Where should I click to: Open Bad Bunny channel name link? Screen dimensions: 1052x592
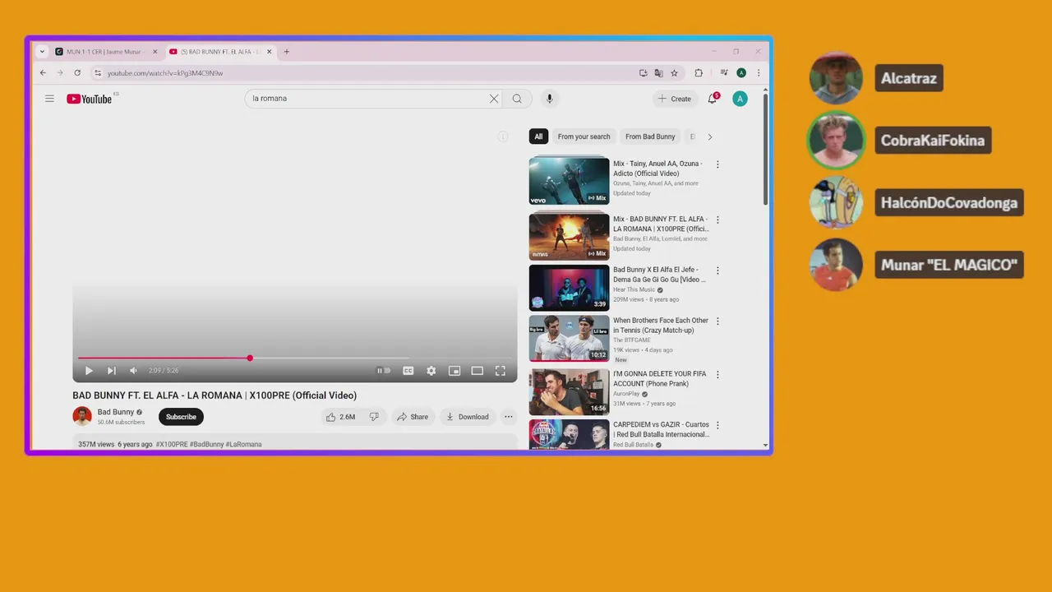pos(116,412)
